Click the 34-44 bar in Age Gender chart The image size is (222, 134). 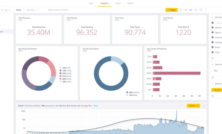click(177, 73)
